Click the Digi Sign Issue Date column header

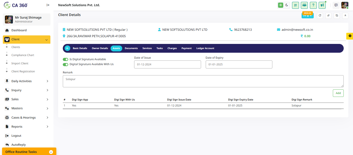coord(179,100)
